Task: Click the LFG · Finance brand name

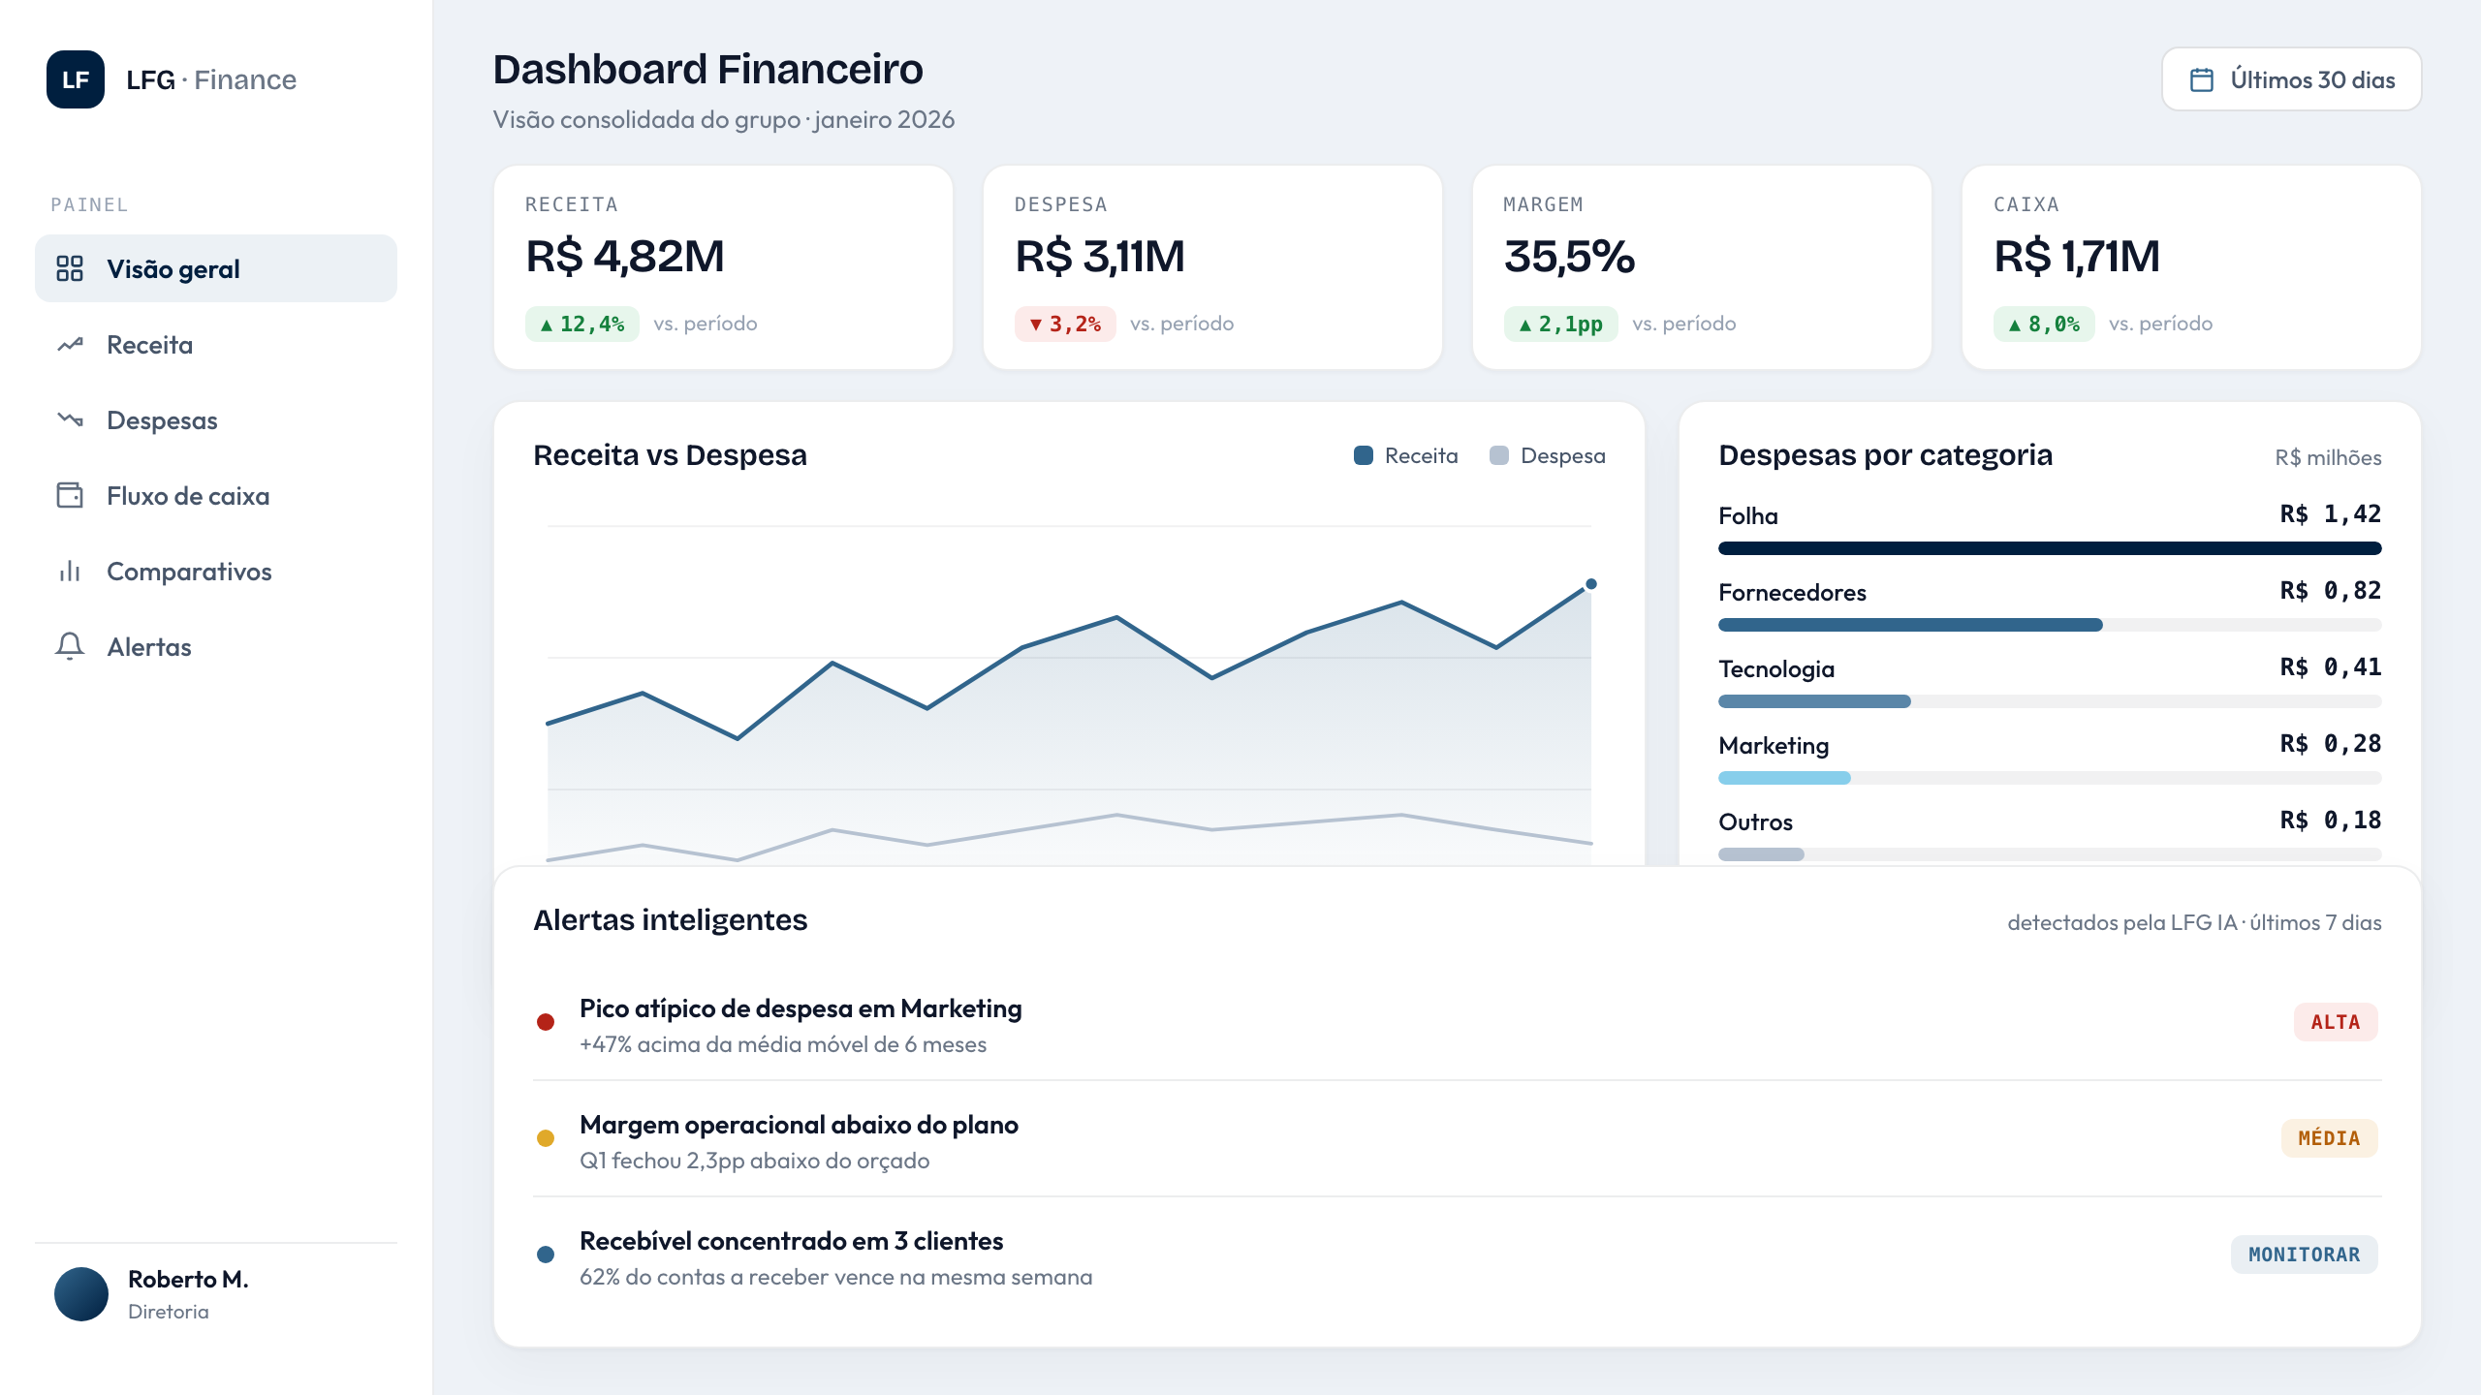Action: pyautogui.click(x=211, y=79)
